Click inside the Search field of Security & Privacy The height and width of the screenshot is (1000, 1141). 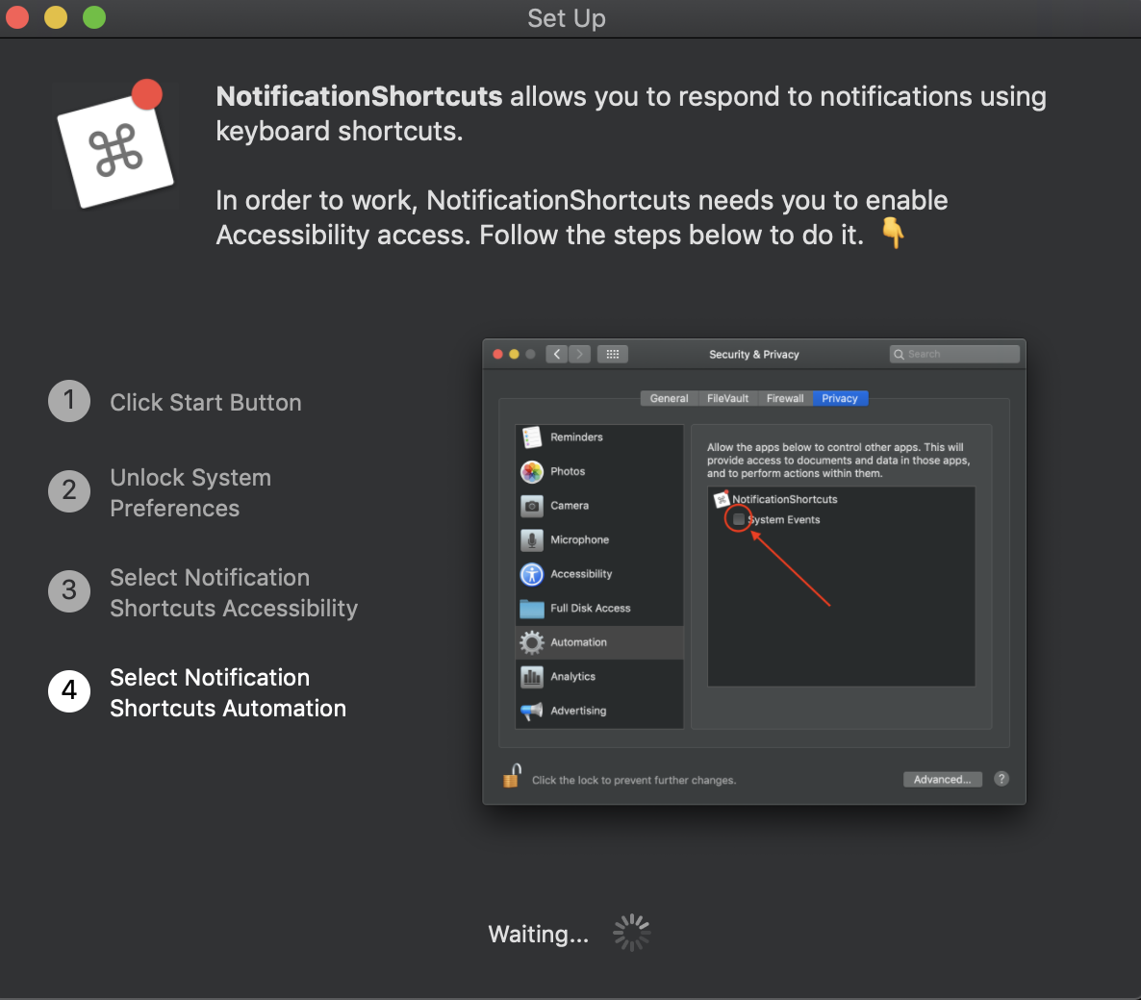pos(954,354)
